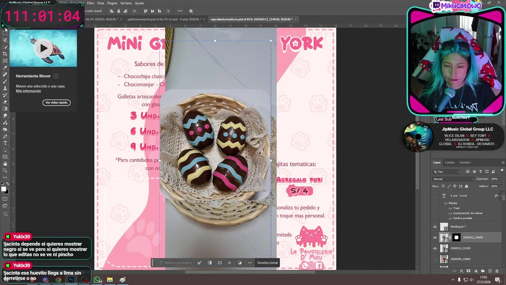The image size is (506, 285).
Task: Select the Zoom magnifier tool
Action: pos(5,171)
